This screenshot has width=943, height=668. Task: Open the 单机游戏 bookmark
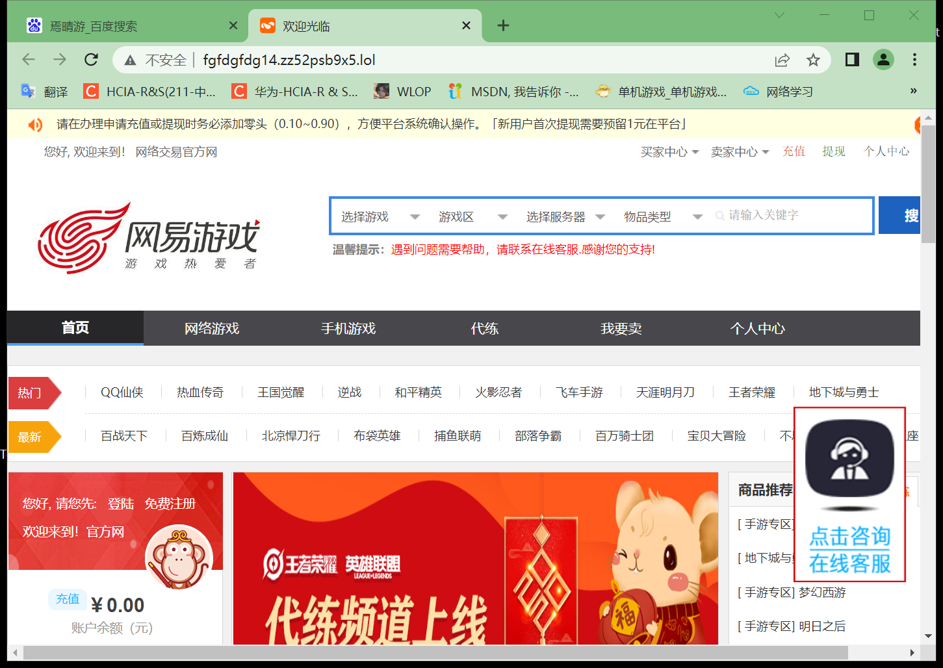pos(662,92)
